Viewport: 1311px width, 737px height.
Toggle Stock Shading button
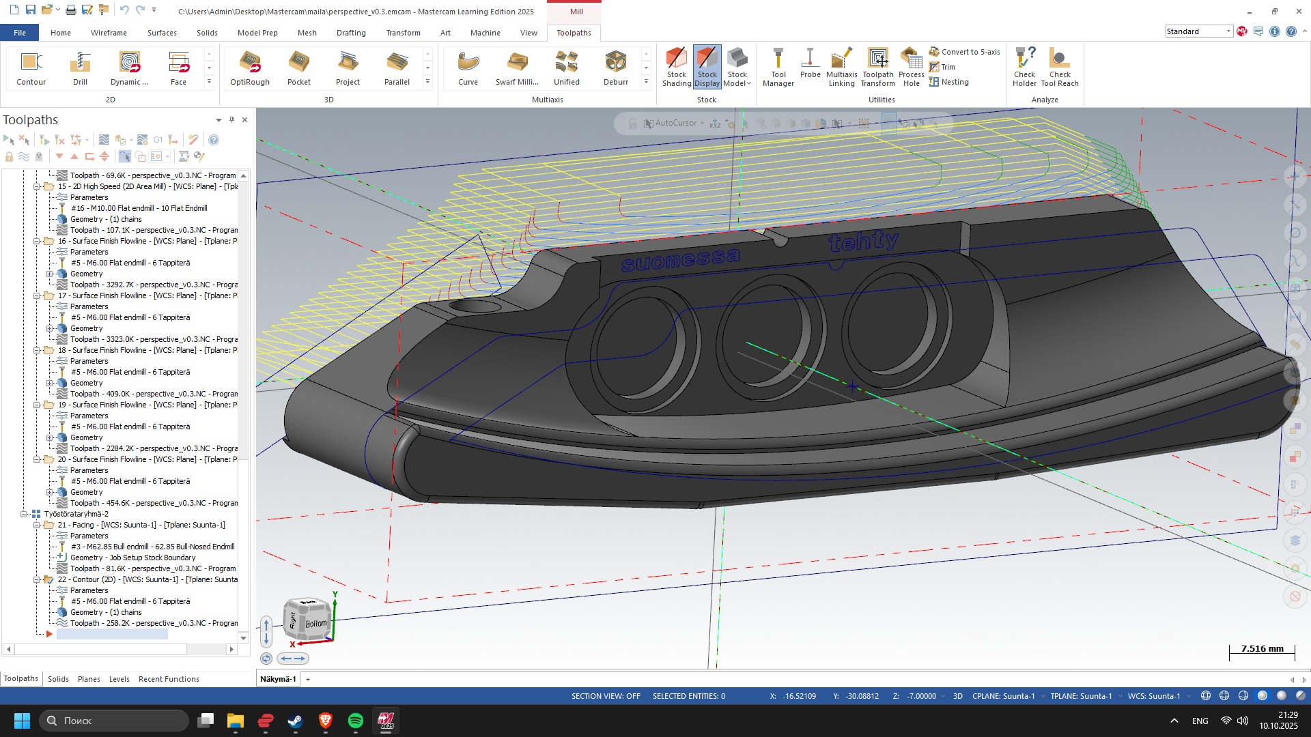(676, 68)
